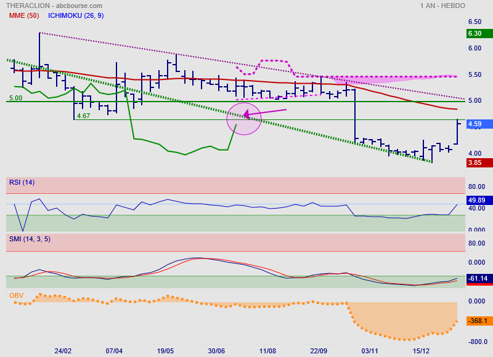Viewport: 493px width, 357px height.
Task: Click the orange -368.1 OBV value tag
Action: [x=479, y=321]
